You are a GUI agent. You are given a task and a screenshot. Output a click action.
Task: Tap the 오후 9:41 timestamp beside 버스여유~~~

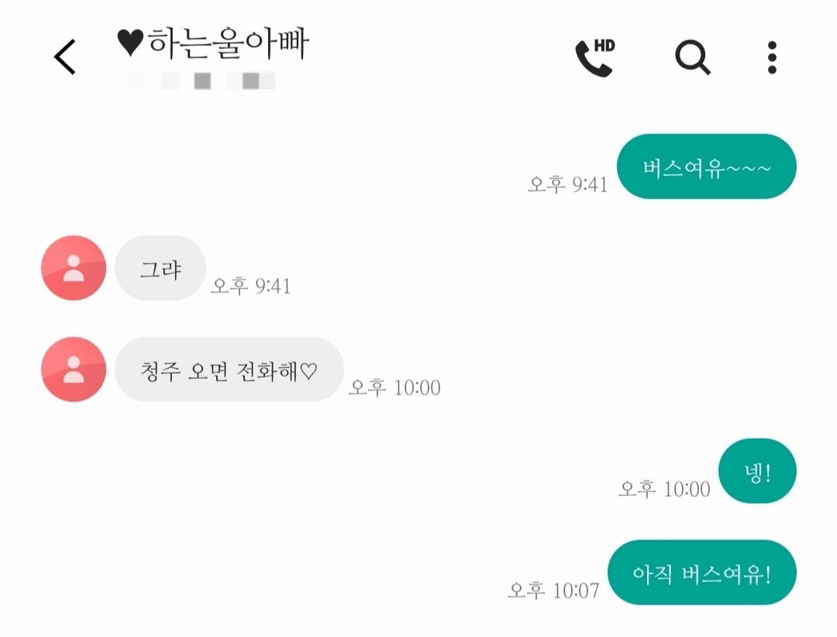(567, 184)
